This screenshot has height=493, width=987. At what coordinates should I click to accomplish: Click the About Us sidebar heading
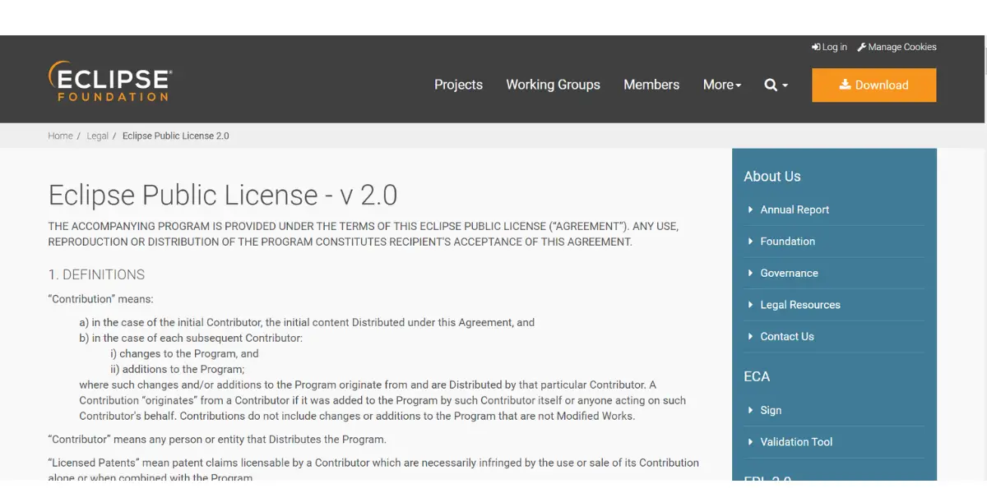[x=772, y=176]
